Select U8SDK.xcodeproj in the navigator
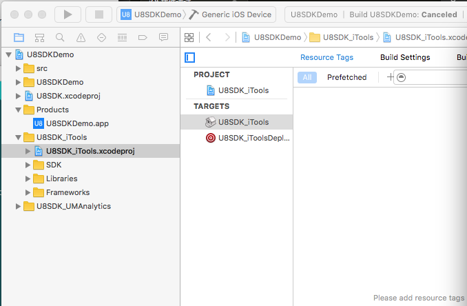This screenshot has height=306, width=467. (x=90, y=96)
